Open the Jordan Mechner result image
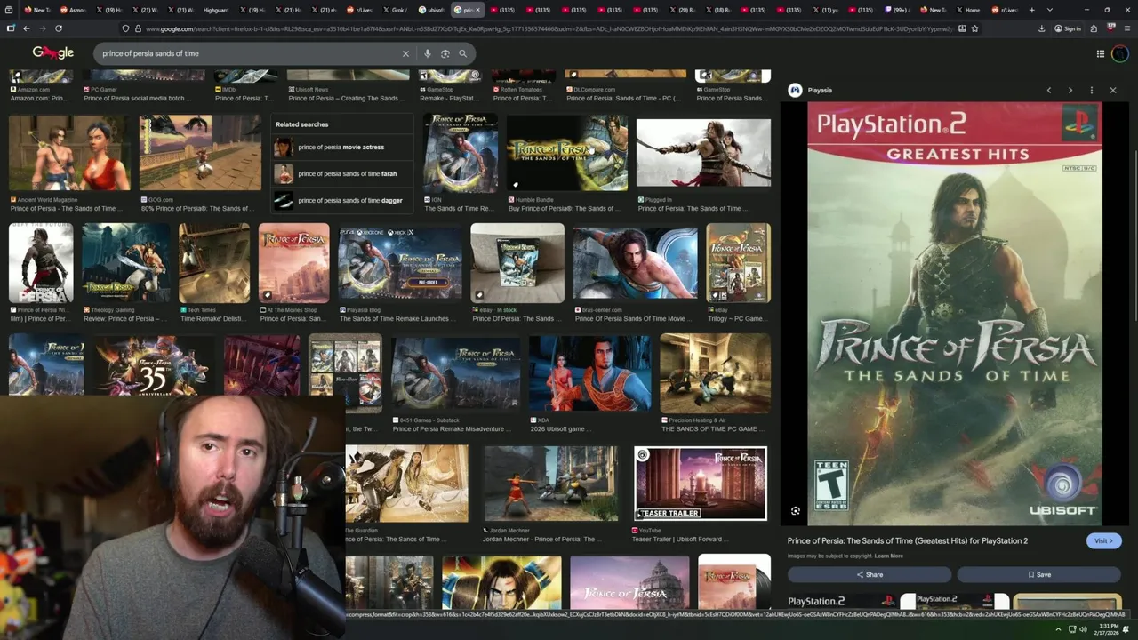This screenshot has height=640, width=1138. tap(550, 484)
